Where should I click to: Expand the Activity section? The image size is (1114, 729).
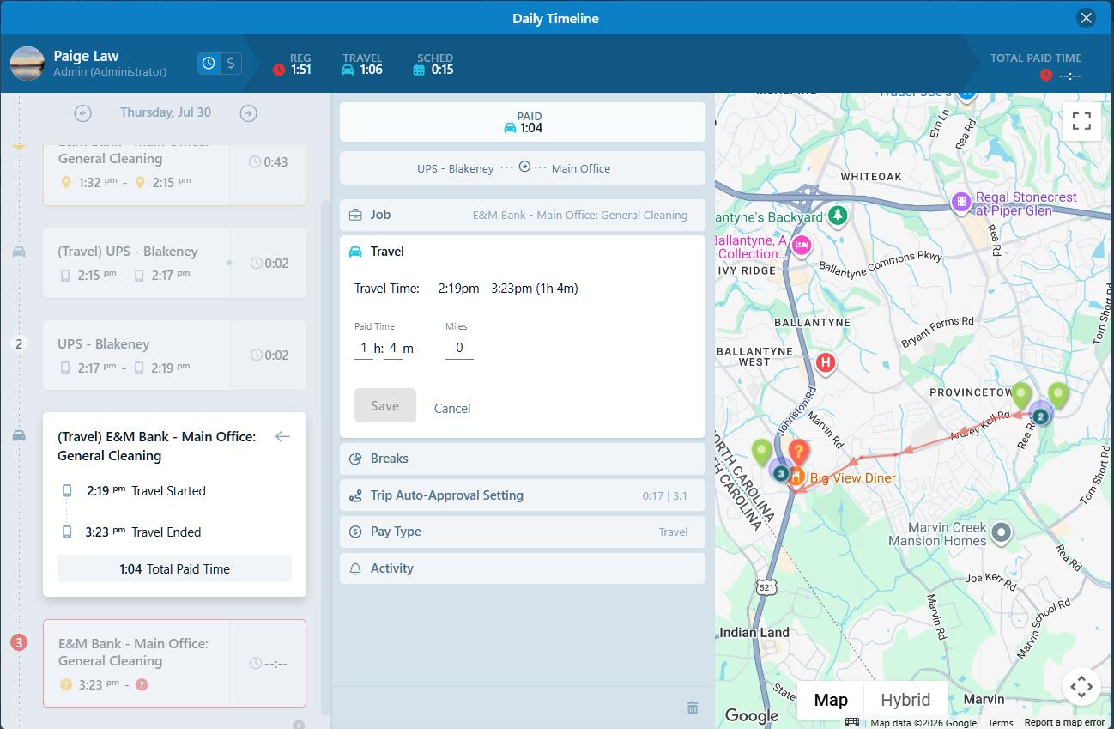click(523, 568)
